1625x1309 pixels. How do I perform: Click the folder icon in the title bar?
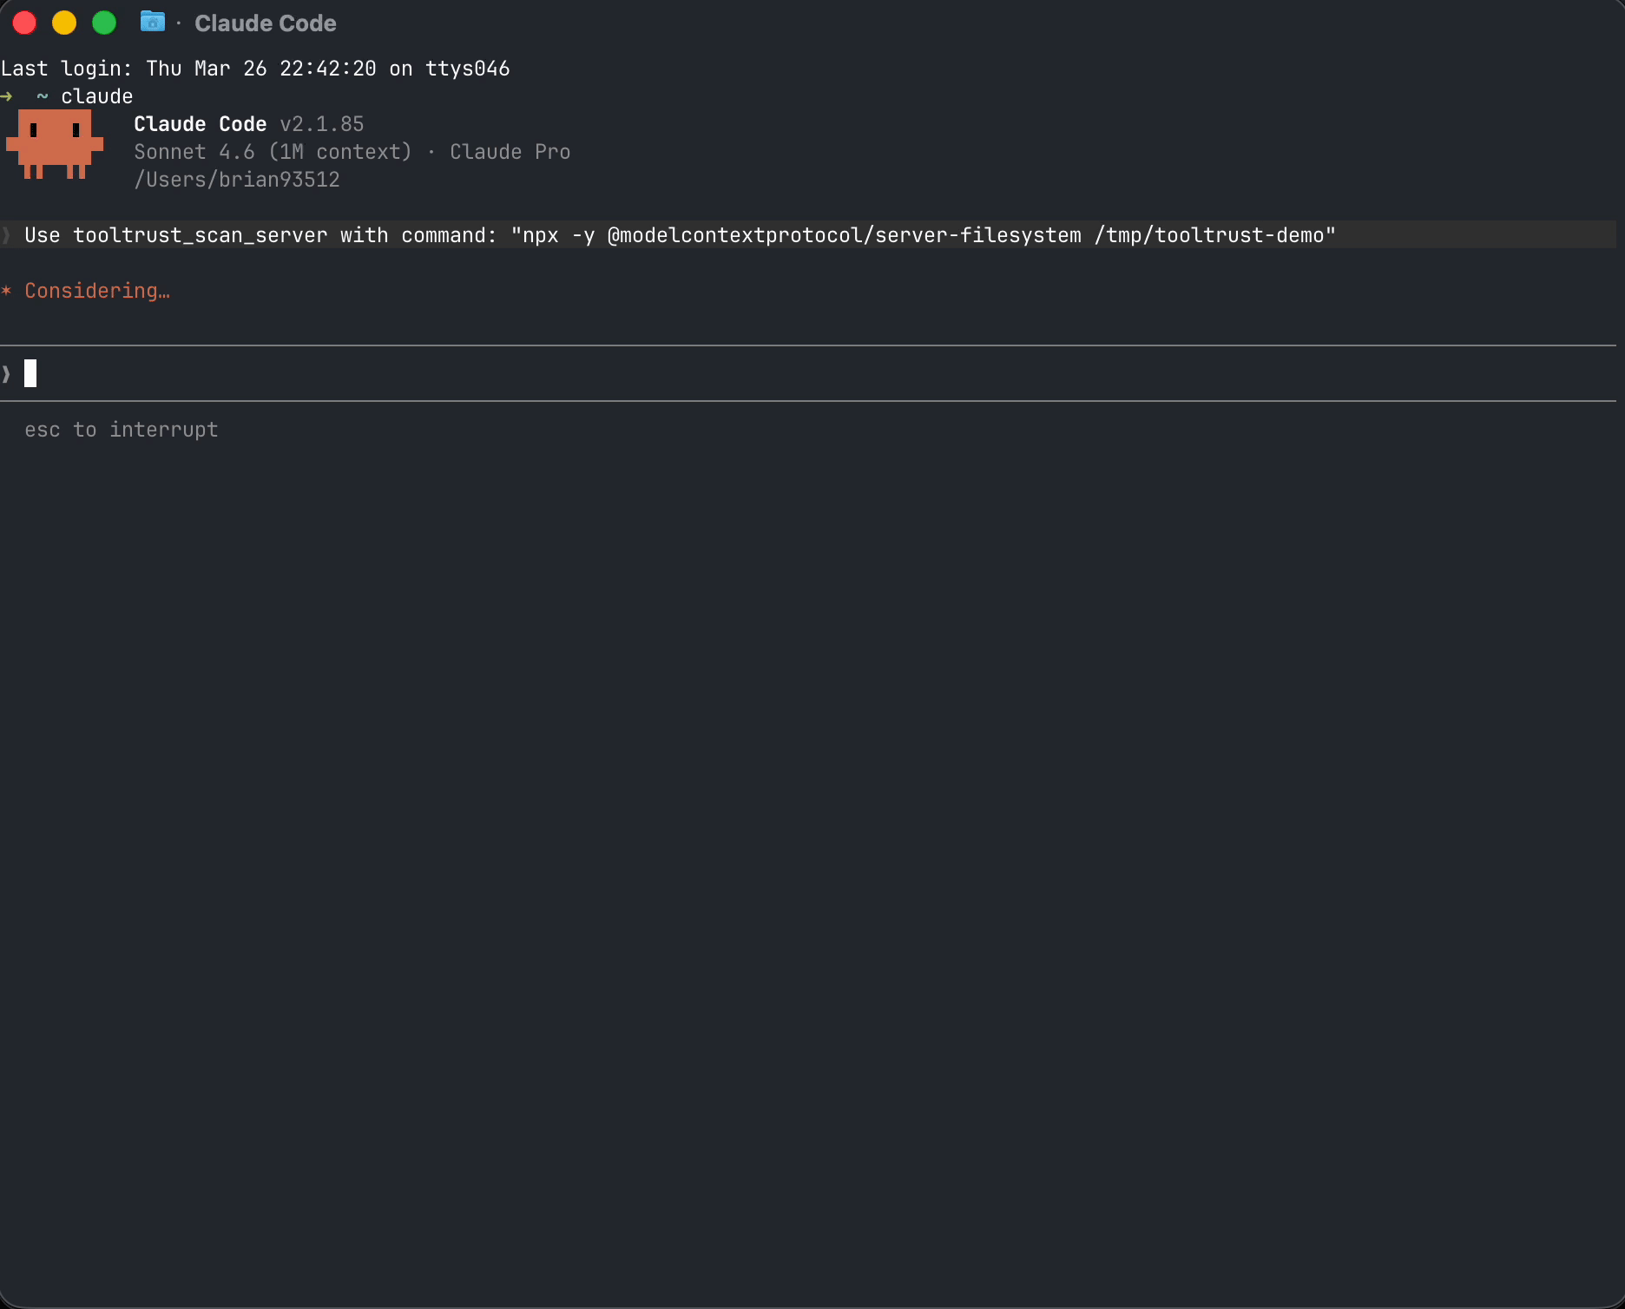click(x=153, y=22)
